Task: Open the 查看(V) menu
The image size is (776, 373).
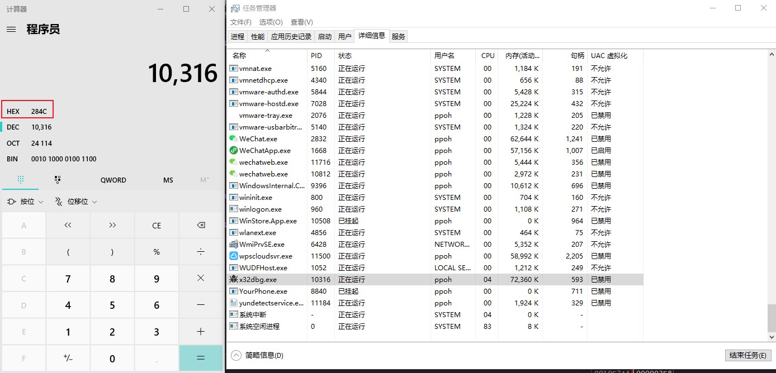Action: [301, 22]
